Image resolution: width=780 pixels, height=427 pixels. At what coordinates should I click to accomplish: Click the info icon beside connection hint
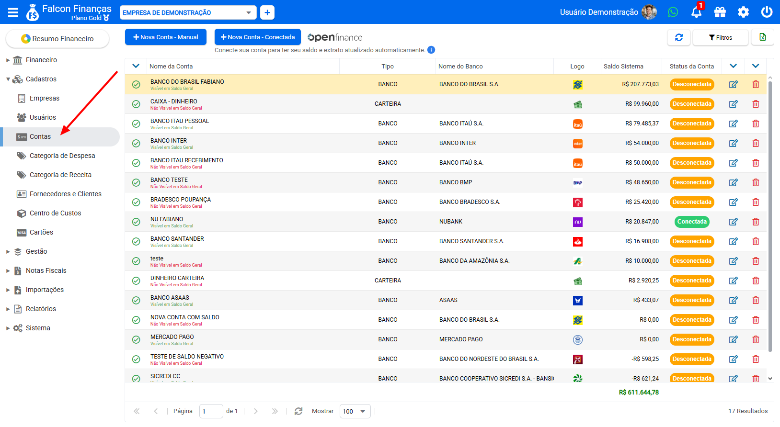tap(431, 50)
